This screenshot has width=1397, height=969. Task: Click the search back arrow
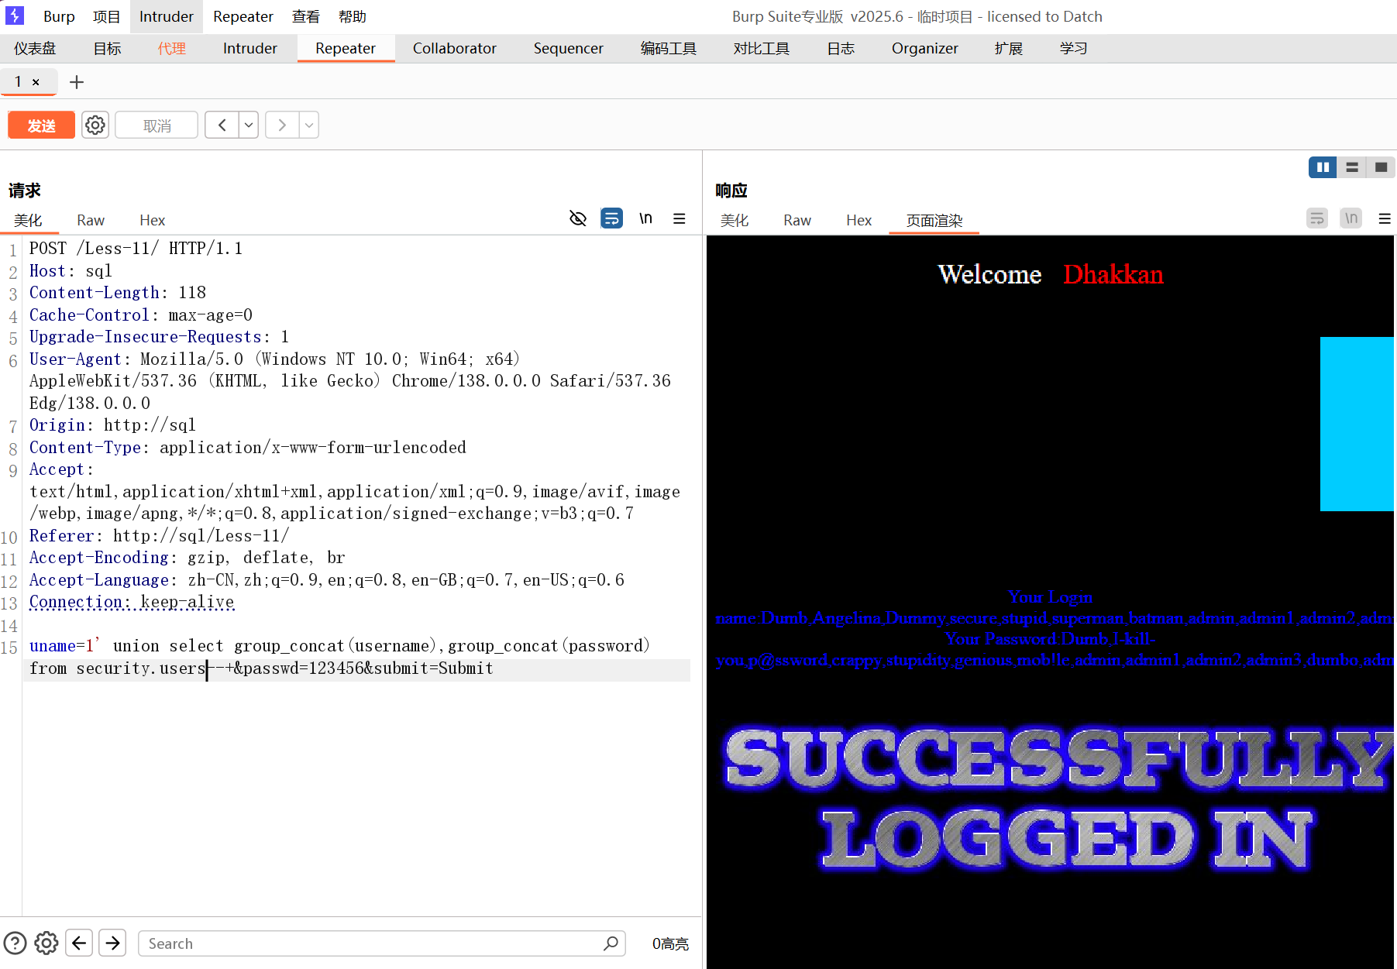79,943
